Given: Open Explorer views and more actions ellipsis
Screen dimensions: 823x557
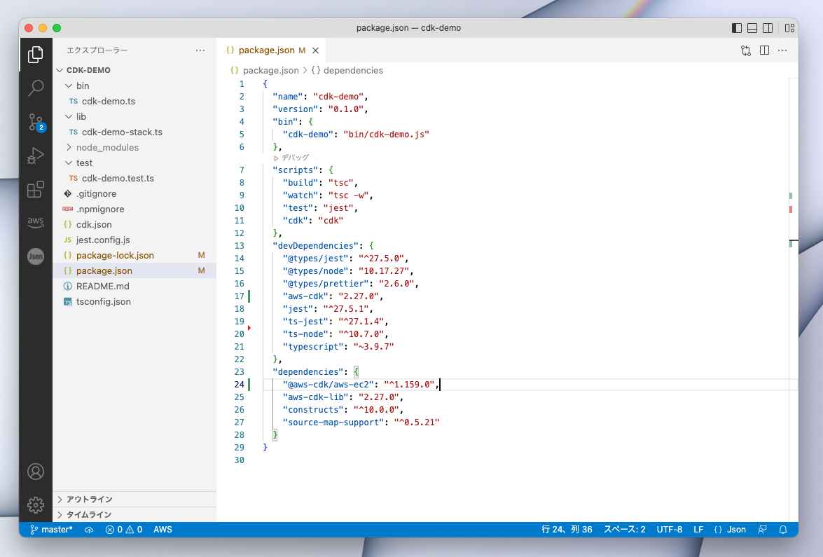Looking at the screenshot, I should point(200,50).
